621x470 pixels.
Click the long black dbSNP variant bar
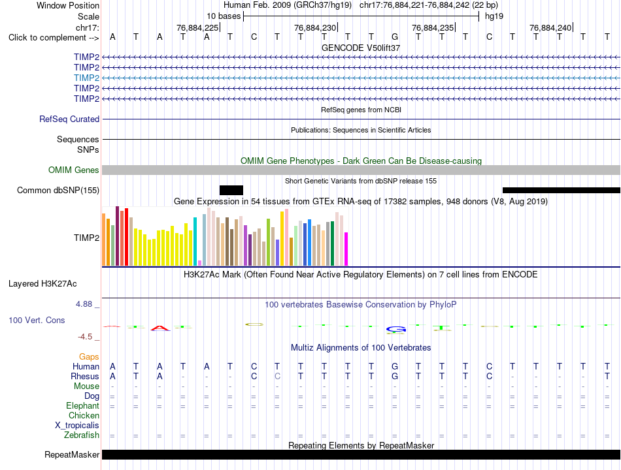(562, 191)
